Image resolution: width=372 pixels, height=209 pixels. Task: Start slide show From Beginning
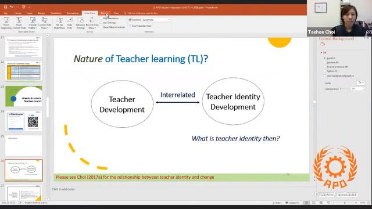(x=6, y=23)
